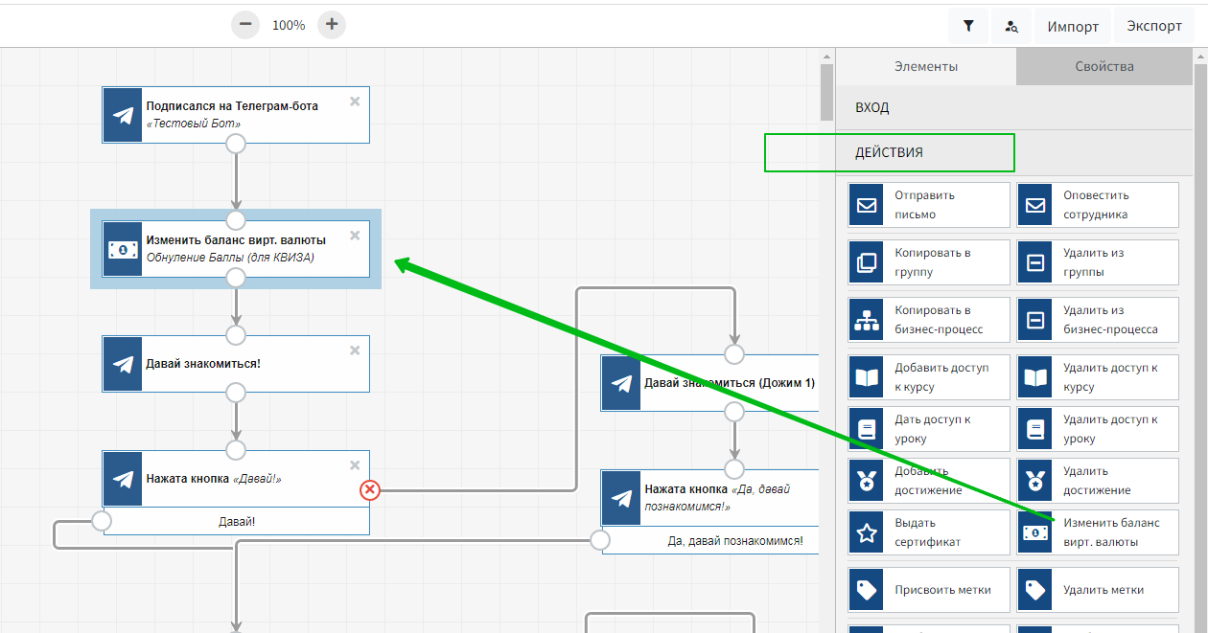Pick the 'Копировать в бизнес-процесс' action
Screen dimensions: 1208x633
click(928, 320)
